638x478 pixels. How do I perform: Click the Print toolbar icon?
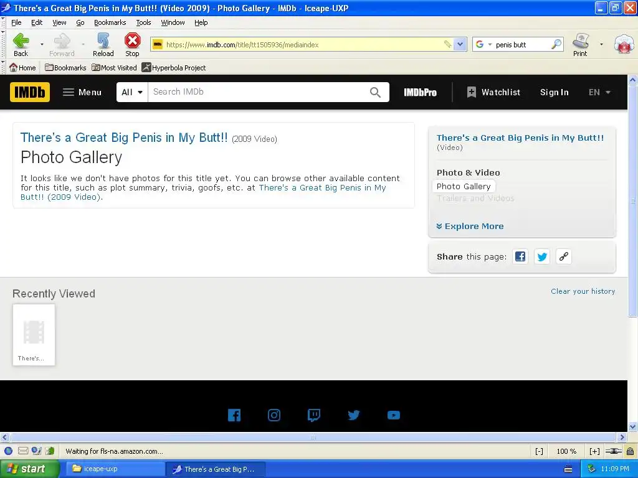coord(580,44)
